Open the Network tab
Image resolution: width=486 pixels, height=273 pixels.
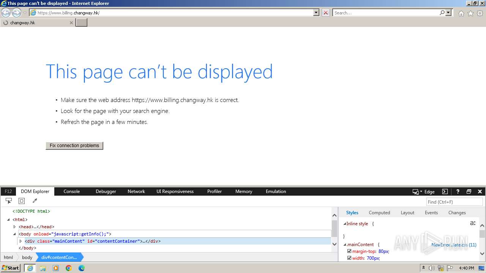tap(136, 191)
